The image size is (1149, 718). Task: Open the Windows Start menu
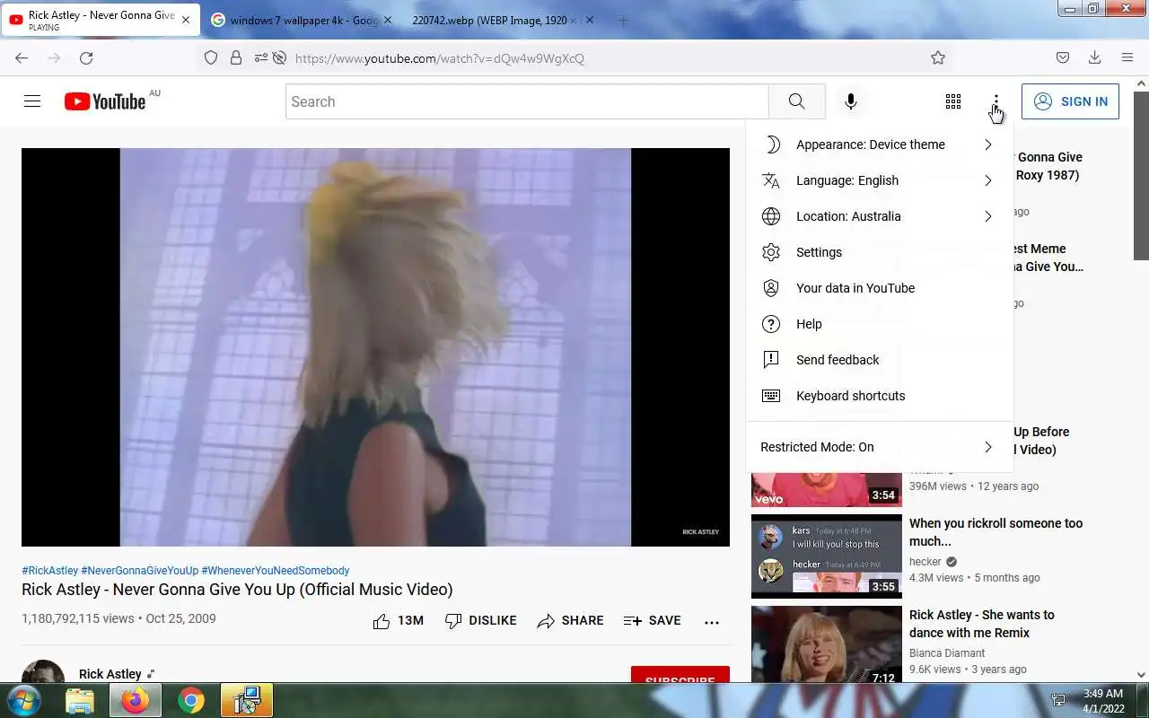click(x=24, y=700)
